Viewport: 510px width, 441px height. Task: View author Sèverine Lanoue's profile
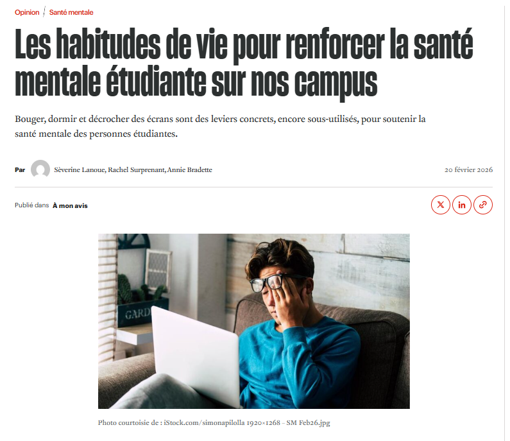[80, 169]
